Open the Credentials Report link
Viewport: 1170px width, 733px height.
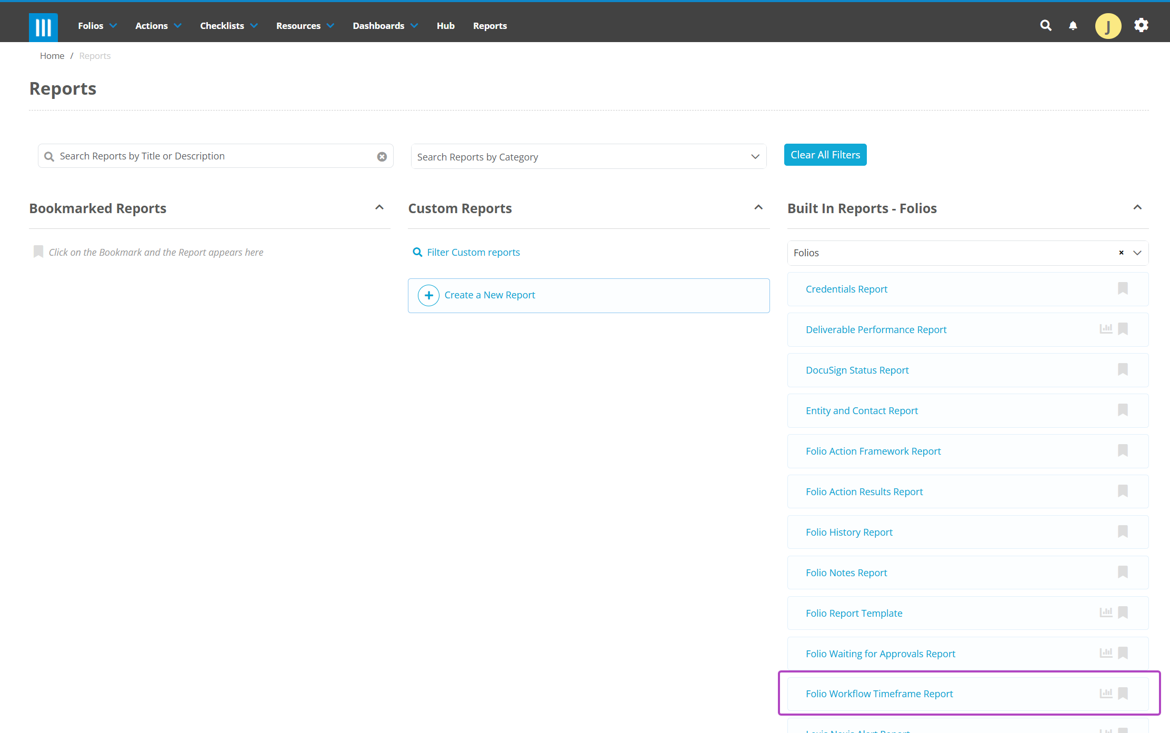pos(846,289)
